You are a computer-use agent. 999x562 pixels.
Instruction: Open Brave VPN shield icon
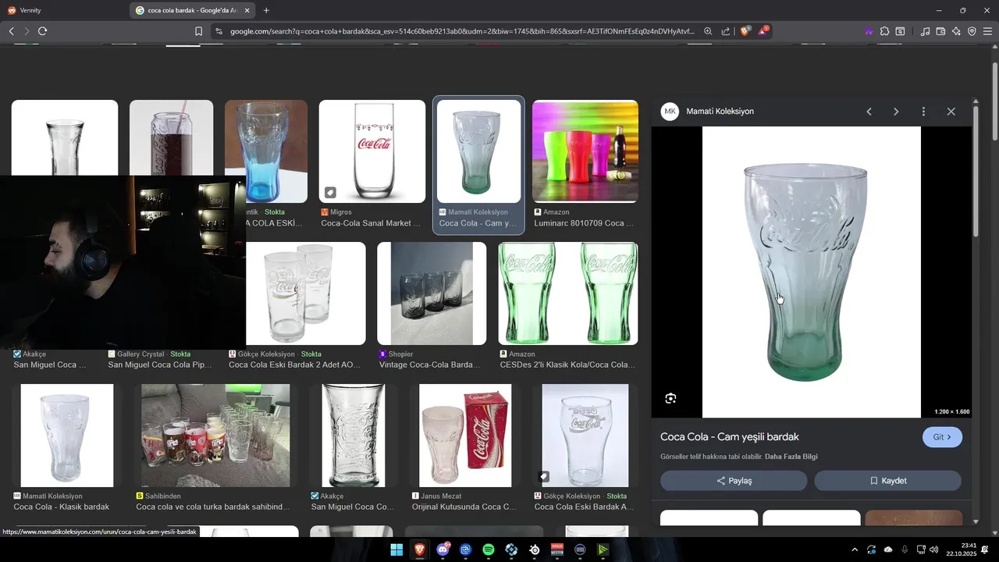pos(972,31)
